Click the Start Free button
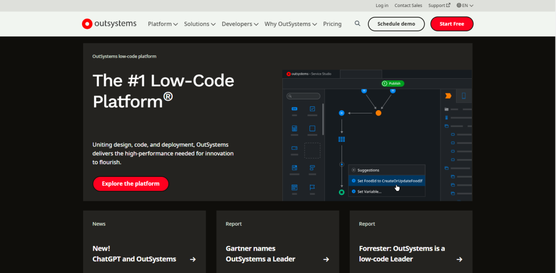This screenshot has width=556, height=273. [x=452, y=24]
